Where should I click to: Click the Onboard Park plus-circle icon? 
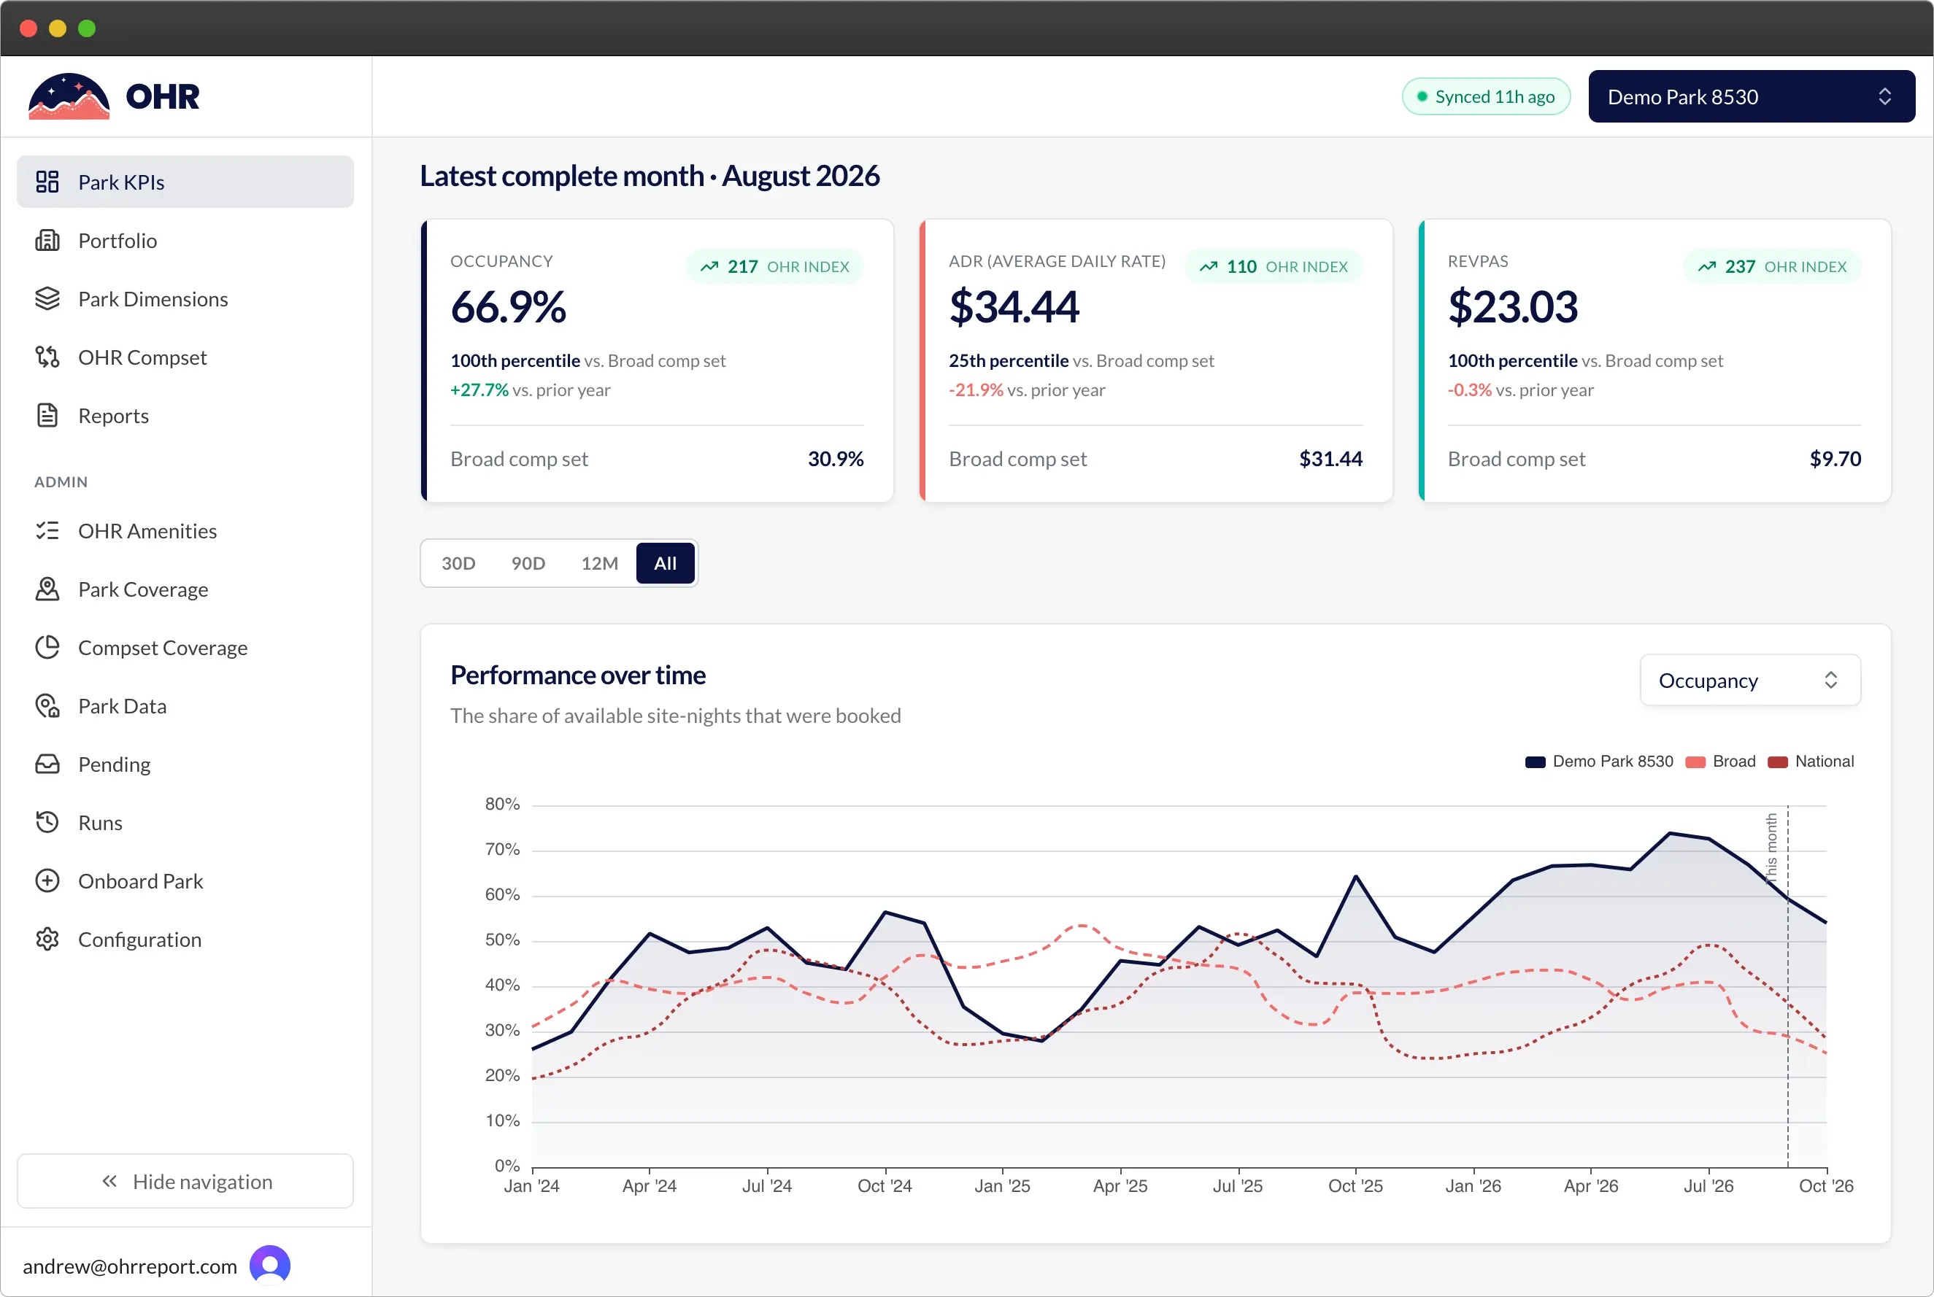tap(47, 881)
